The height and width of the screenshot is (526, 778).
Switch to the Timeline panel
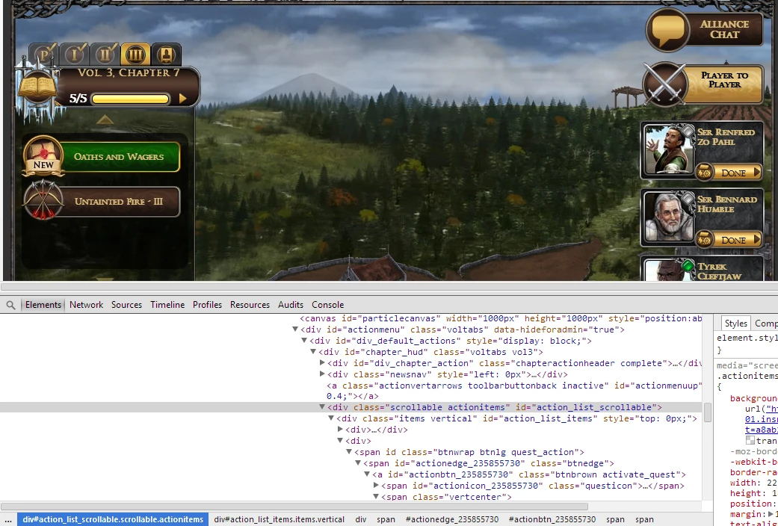[167, 305]
